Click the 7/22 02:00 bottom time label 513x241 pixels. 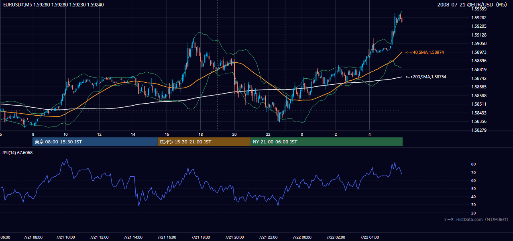click(x=336, y=237)
